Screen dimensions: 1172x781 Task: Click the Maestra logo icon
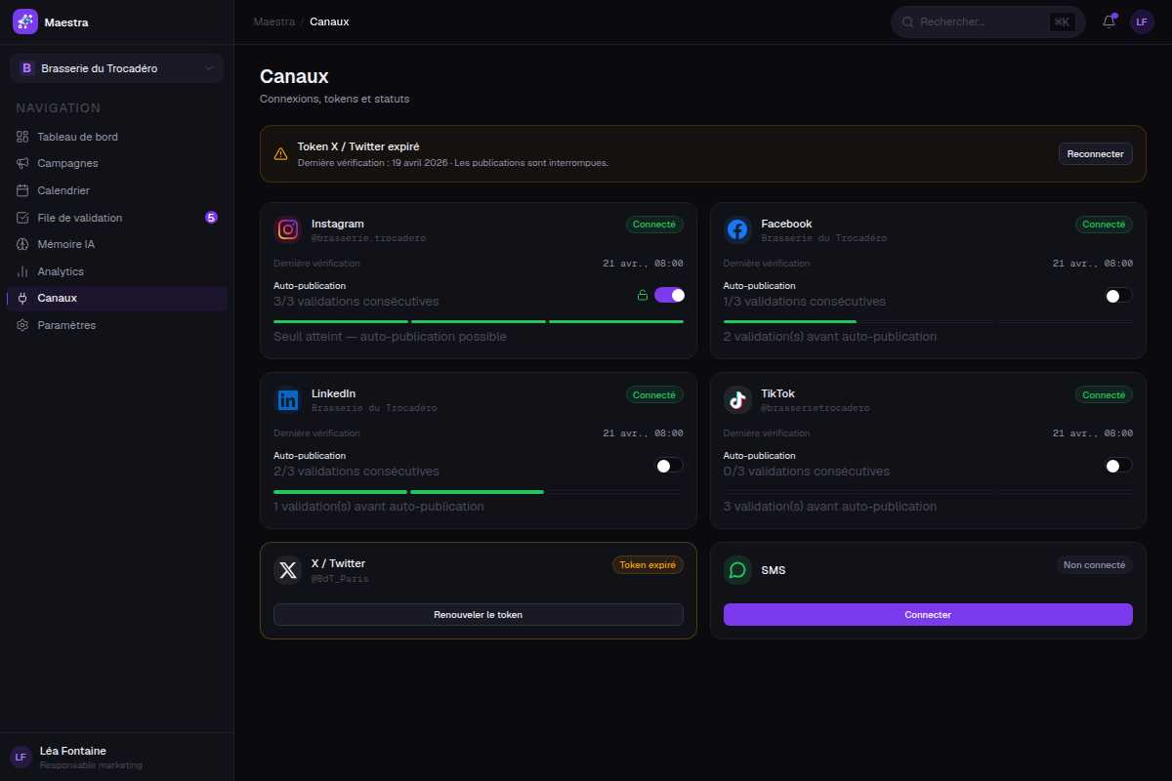click(x=25, y=21)
